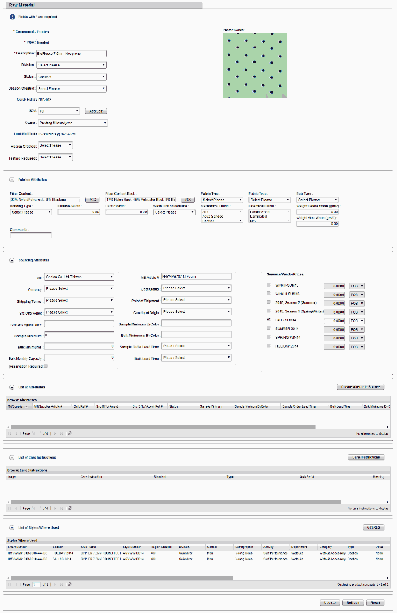Click right scroll arrow in Styles Where Used grid

[388, 578]
